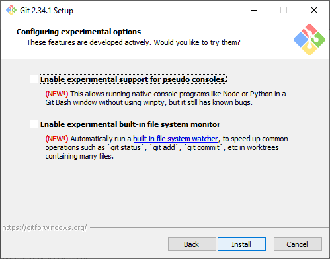
Task: Click the 'These features are developed actively' subtitle
Action: [x=134, y=42]
